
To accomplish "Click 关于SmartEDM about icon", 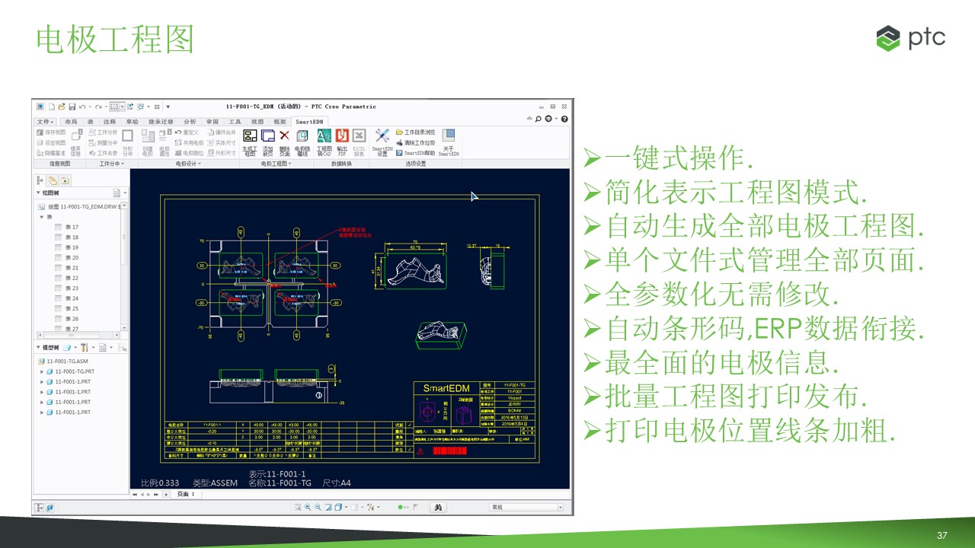I will pyautogui.click(x=448, y=135).
